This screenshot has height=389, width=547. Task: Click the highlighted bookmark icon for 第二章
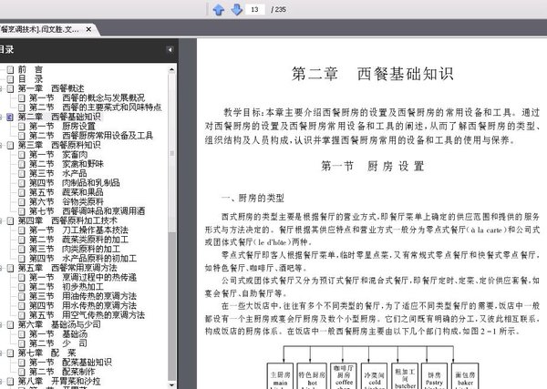coord(10,117)
